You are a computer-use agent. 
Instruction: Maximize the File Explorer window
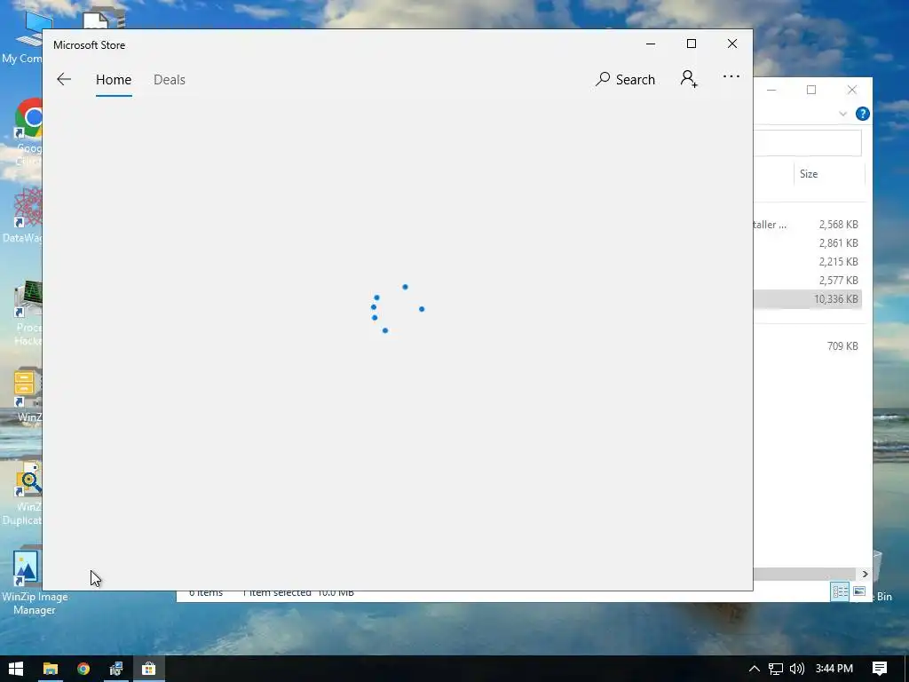811,90
